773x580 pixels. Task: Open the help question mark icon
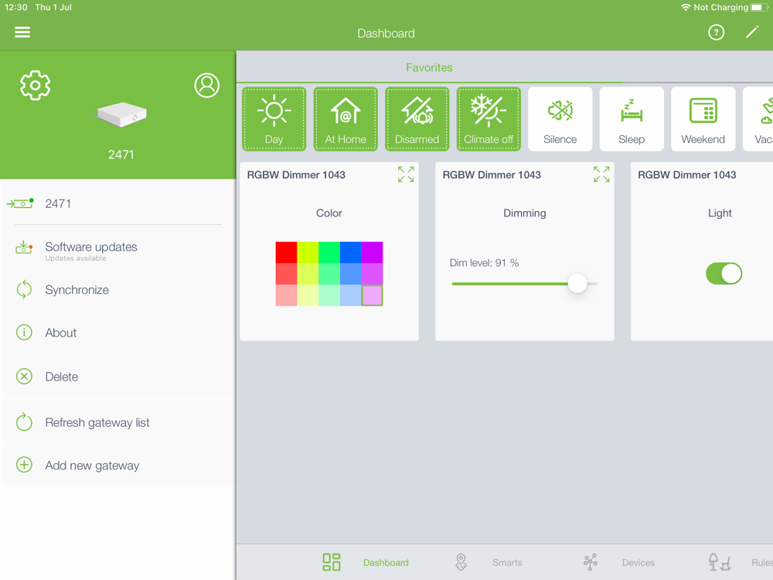pos(716,32)
